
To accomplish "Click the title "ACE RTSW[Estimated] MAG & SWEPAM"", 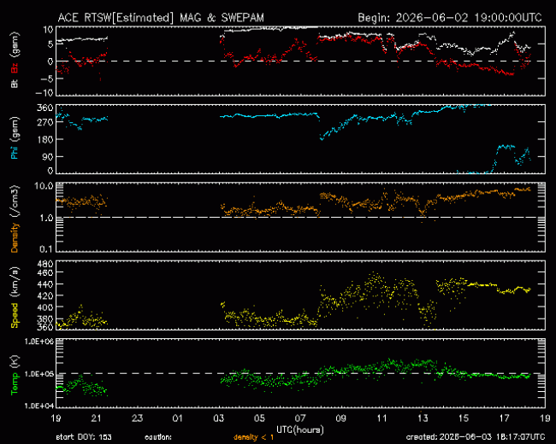I will [x=161, y=17].
